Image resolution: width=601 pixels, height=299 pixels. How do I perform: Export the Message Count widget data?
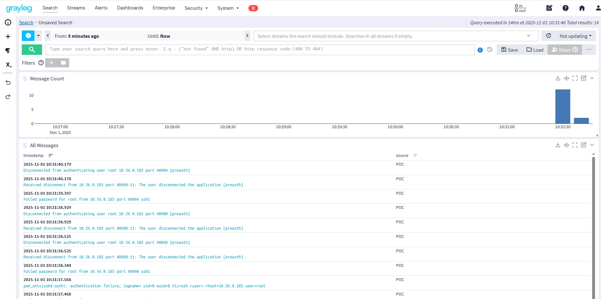(558, 78)
